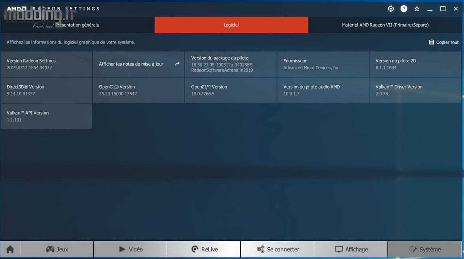Switch to Présentation générale tab
The height and width of the screenshot is (259, 464).
click(77, 25)
